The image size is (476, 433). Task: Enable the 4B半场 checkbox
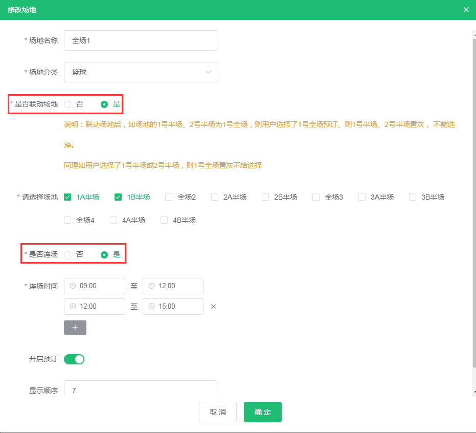164,221
